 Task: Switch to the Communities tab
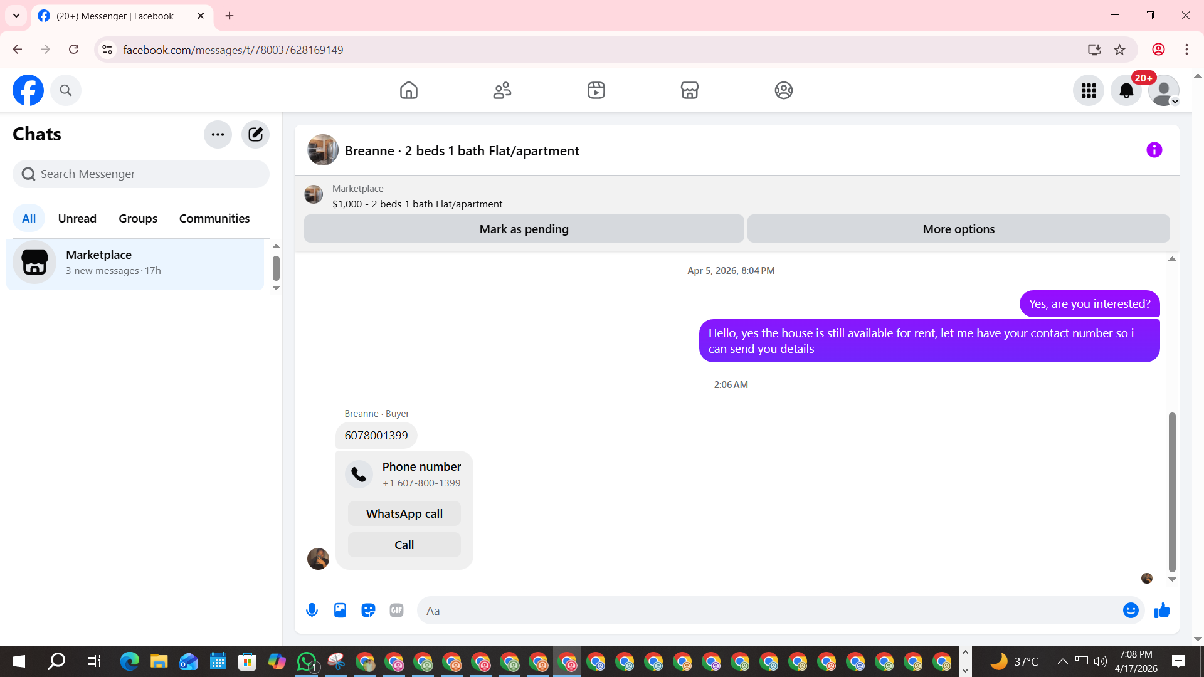click(214, 218)
